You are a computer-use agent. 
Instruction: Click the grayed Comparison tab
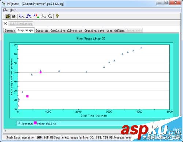(134, 30)
